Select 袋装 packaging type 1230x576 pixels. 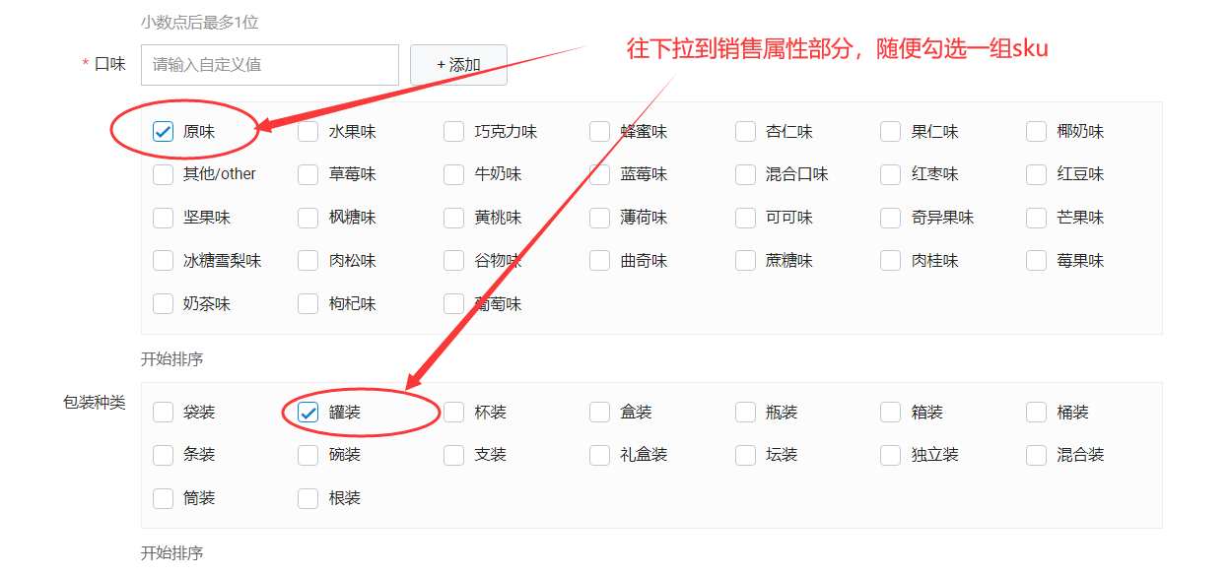164,412
